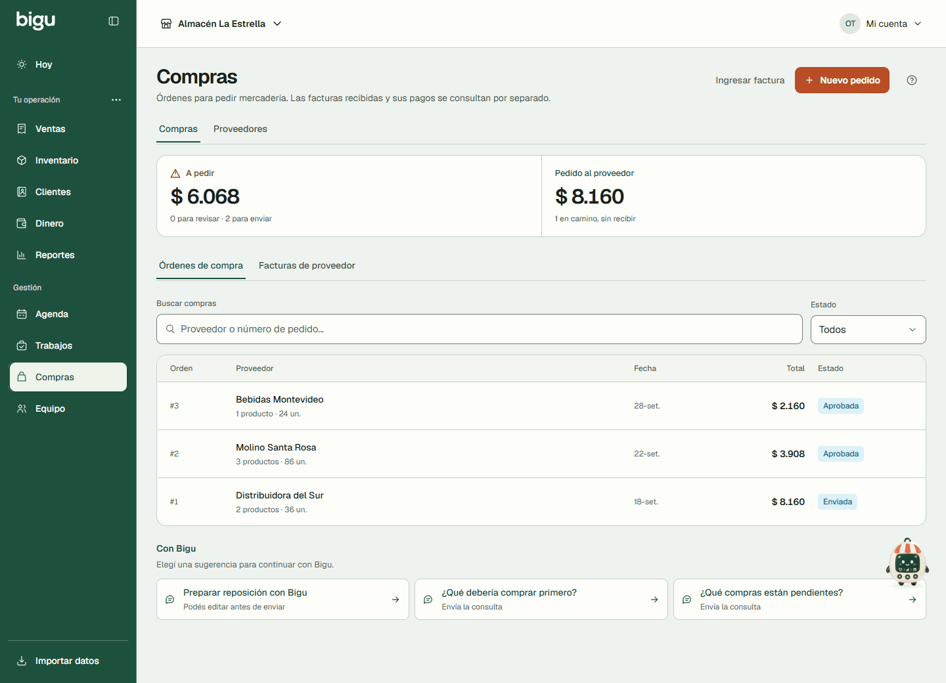Click Ingresar factura

click(750, 80)
